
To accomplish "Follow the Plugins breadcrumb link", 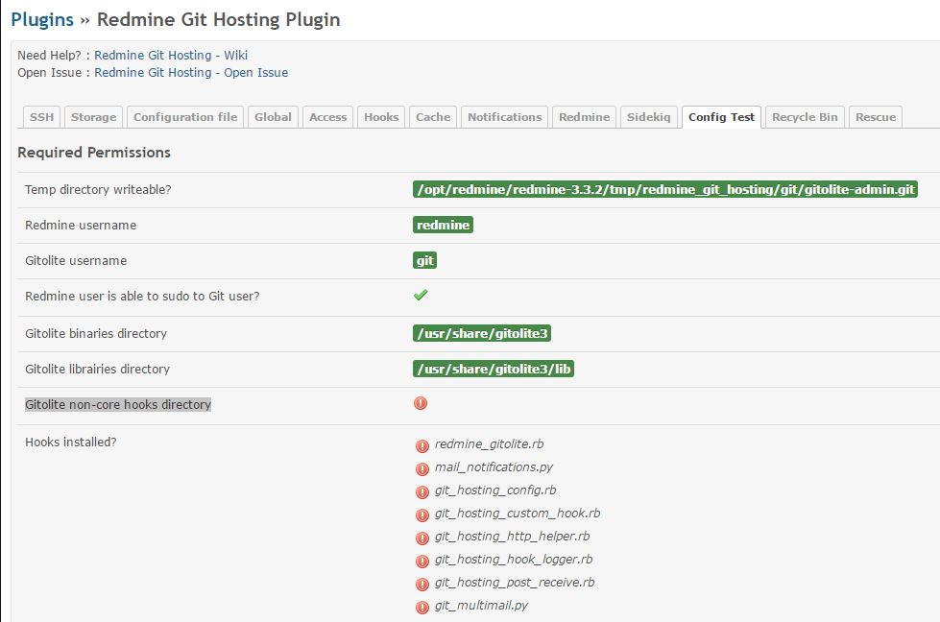I will point(42,19).
